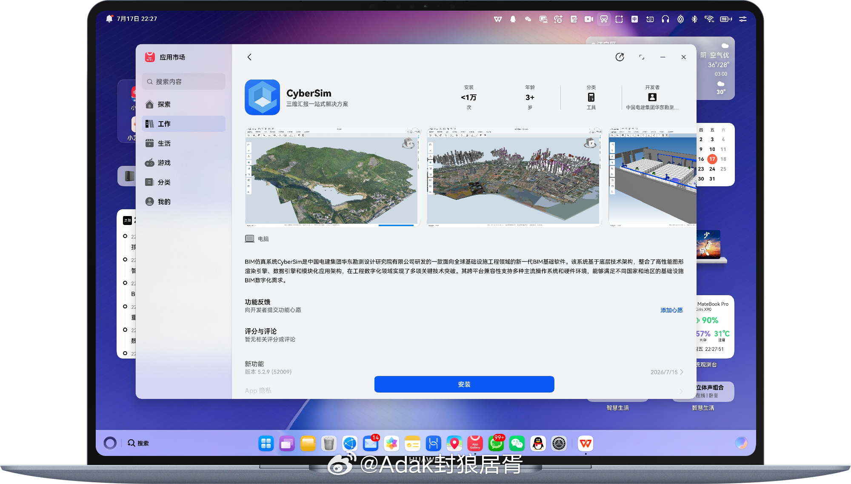Open the mountain terrain screenshot thumbnail
Image resolution: width=851 pixels, height=484 pixels.
pyautogui.click(x=332, y=177)
